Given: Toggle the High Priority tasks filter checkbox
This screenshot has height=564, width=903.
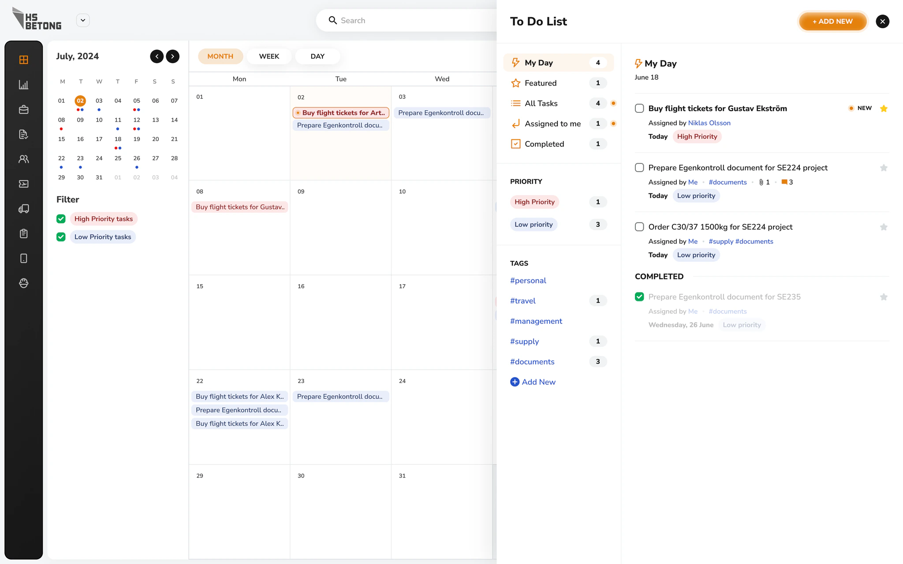Looking at the screenshot, I should (61, 219).
